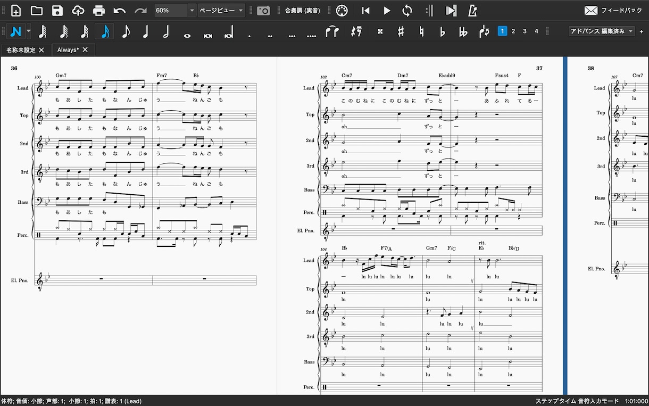
Task: Apply a flat accidental
Action: pyautogui.click(x=442, y=32)
